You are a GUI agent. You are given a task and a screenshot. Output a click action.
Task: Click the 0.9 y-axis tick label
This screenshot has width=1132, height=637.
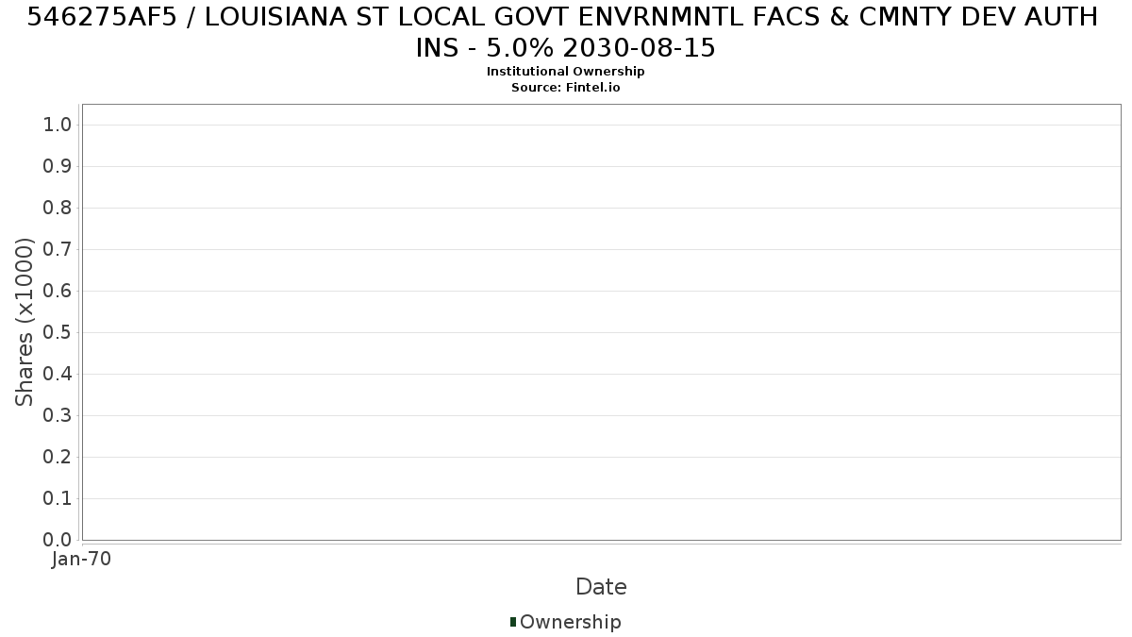[58, 167]
